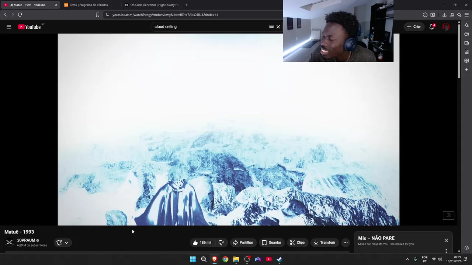Download video with Transferir button

click(x=324, y=243)
